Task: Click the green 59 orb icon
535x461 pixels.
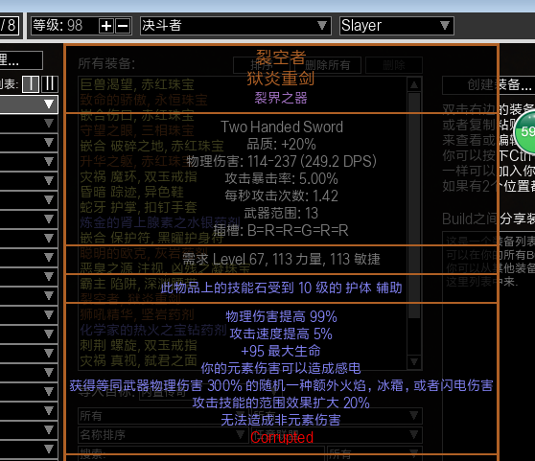Action: point(525,131)
